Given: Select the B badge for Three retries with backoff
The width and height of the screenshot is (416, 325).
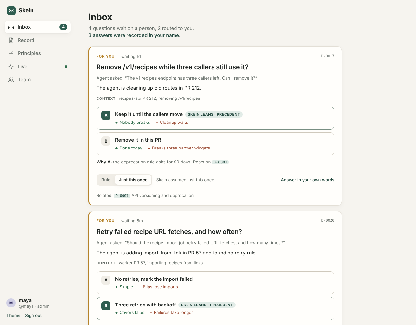Looking at the screenshot, I should 106,306.
